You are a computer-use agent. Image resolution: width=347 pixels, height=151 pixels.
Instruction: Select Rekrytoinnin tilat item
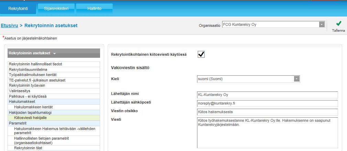[54, 148]
